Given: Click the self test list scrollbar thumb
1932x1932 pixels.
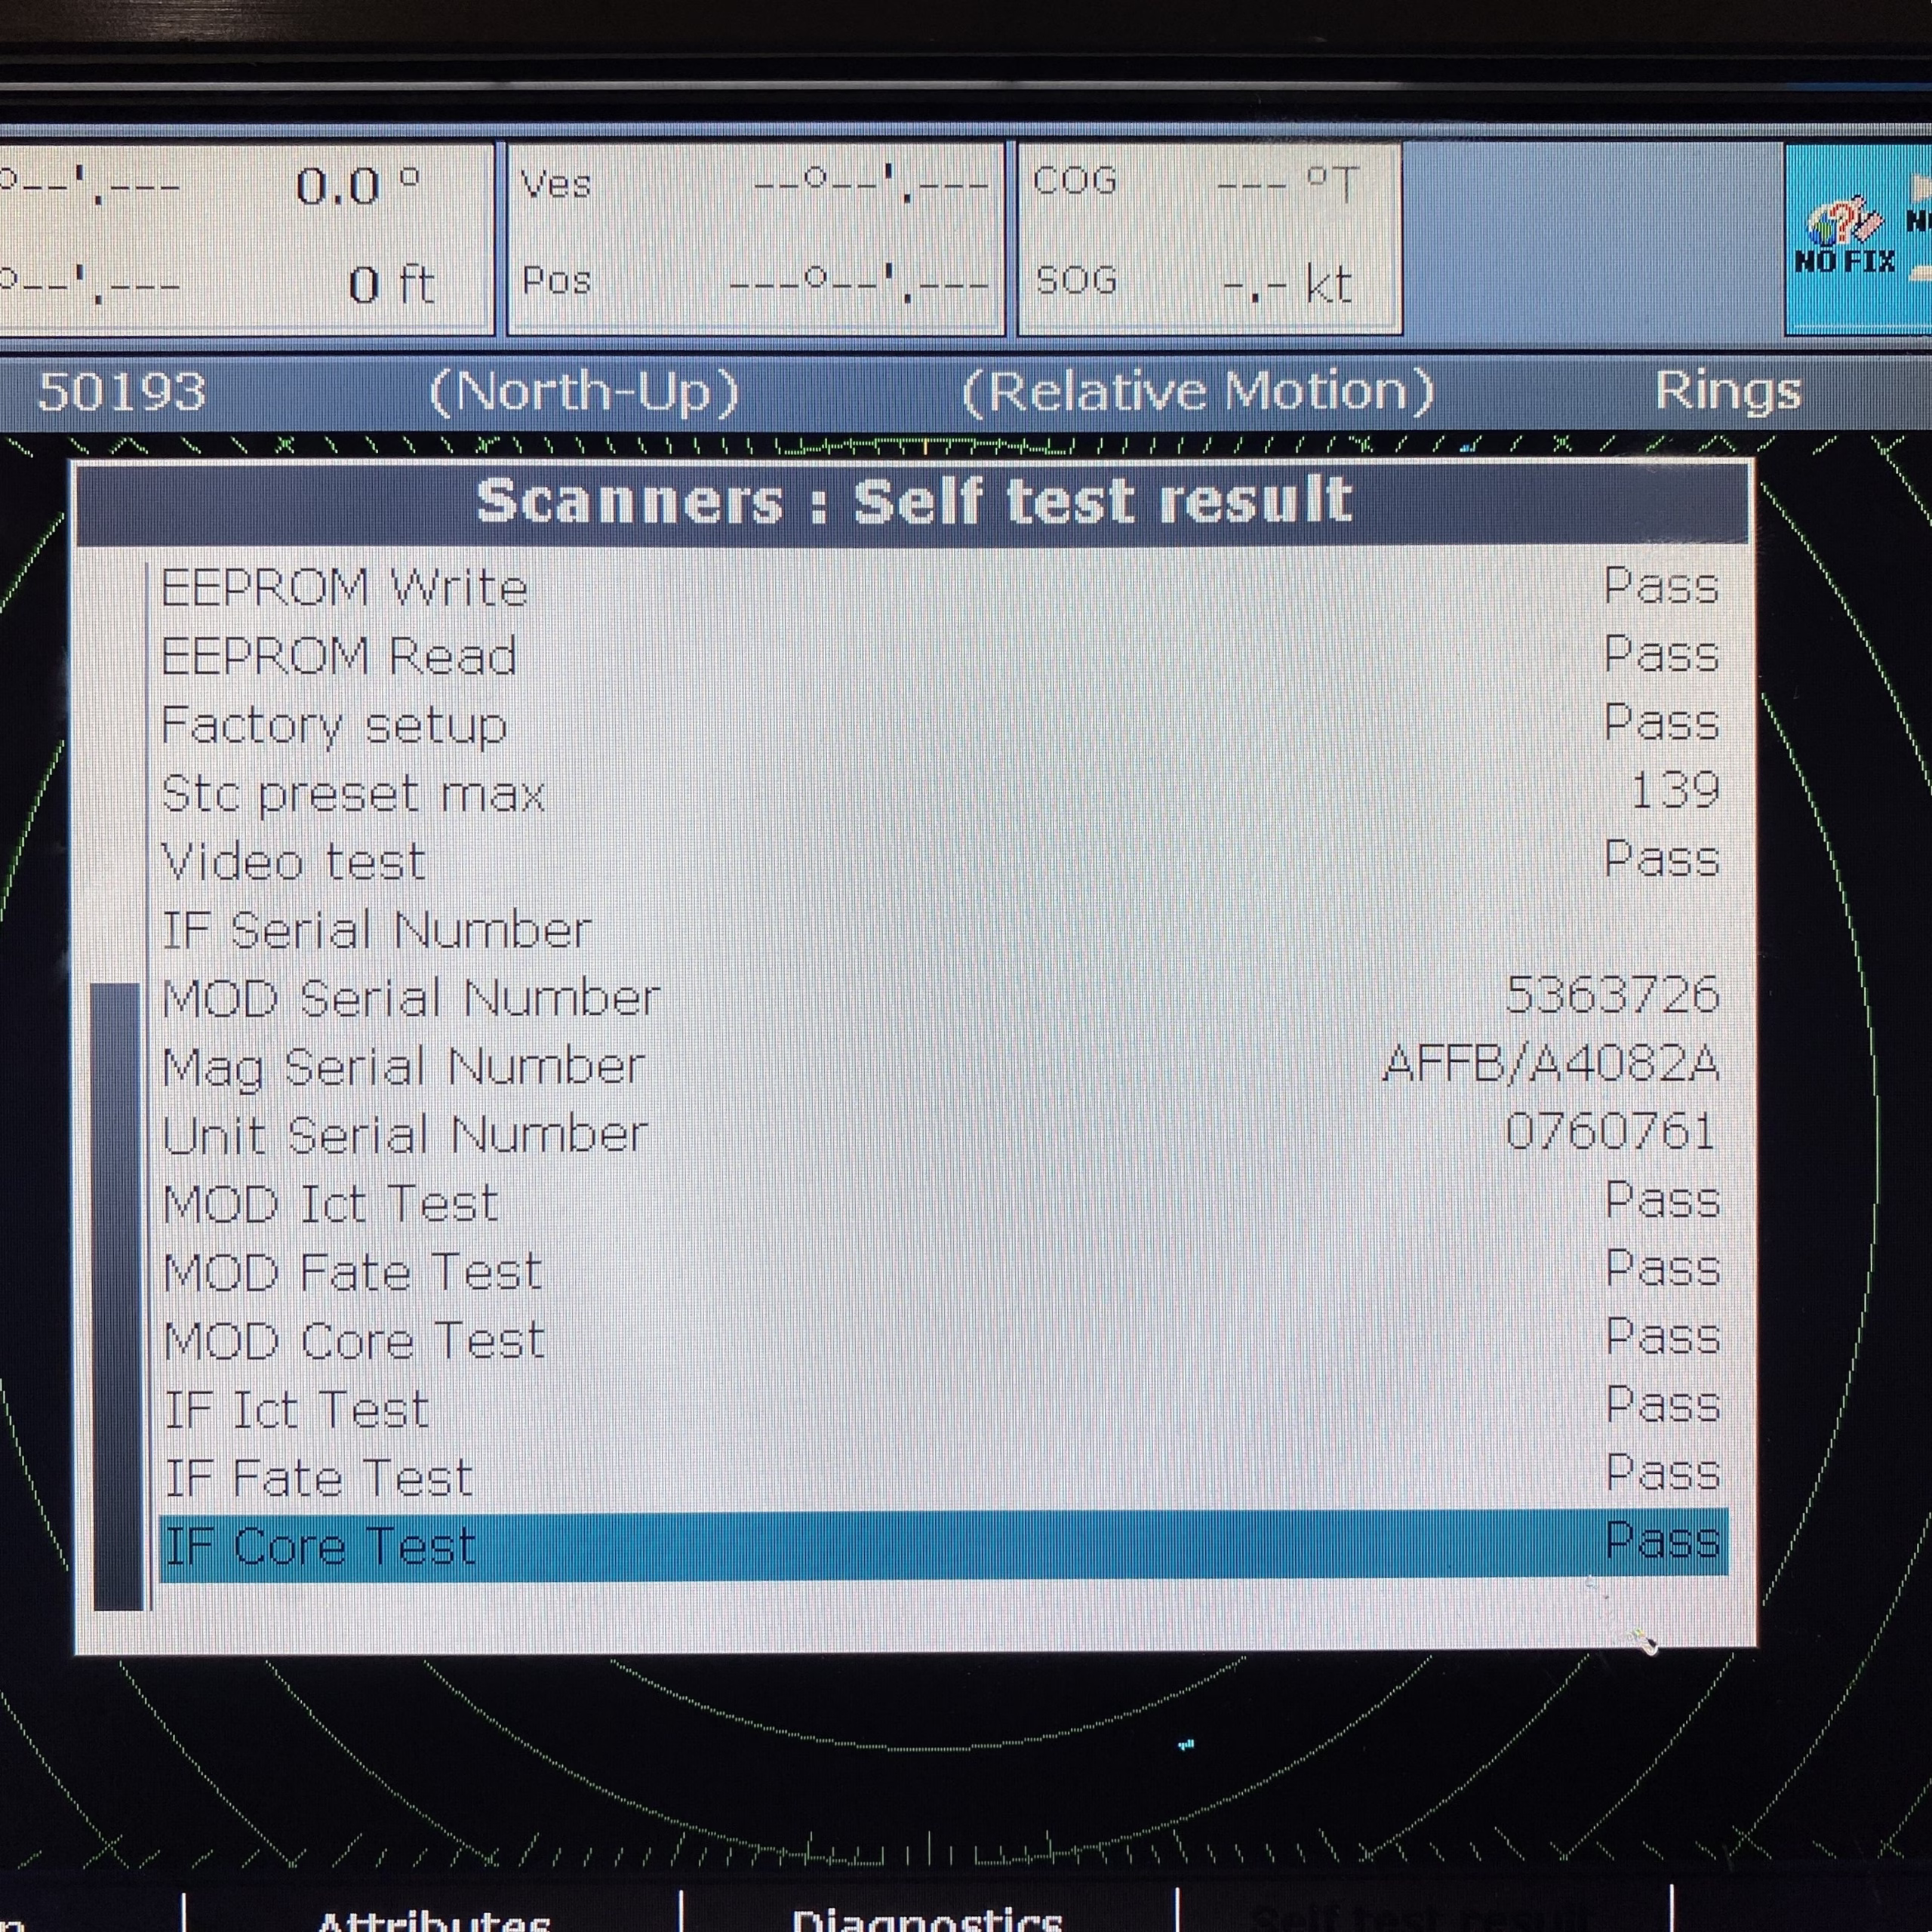Looking at the screenshot, I should pyautogui.click(x=117, y=1297).
